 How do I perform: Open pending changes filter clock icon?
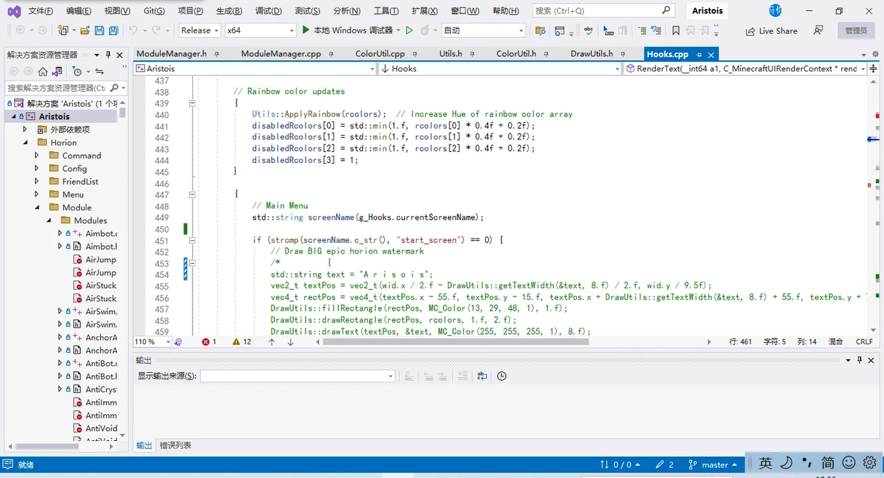(77, 72)
